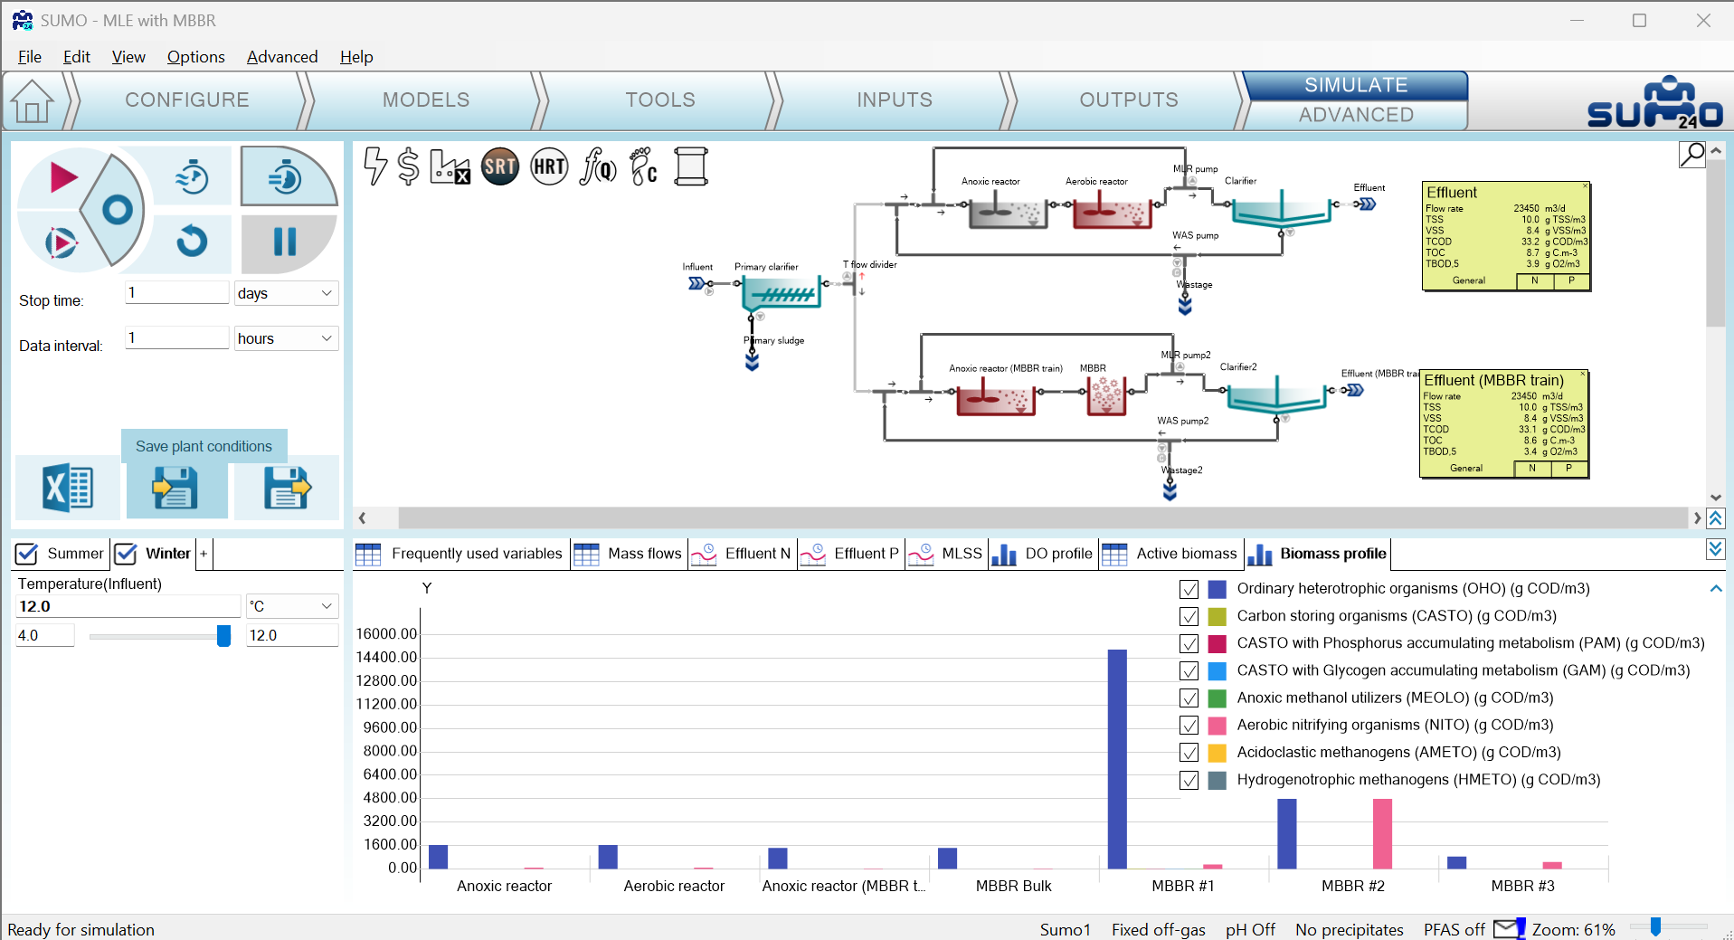Image resolution: width=1734 pixels, height=940 pixels.
Task: Open the Data interval units dropdown
Action: (x=286, y=338)
